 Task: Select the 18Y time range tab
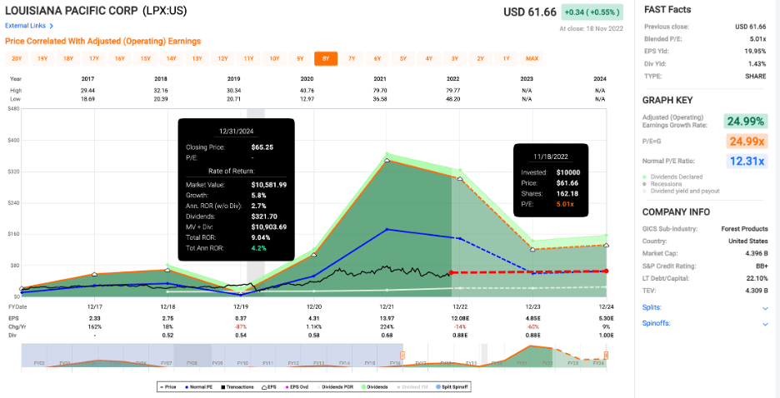tap(68, 58)
